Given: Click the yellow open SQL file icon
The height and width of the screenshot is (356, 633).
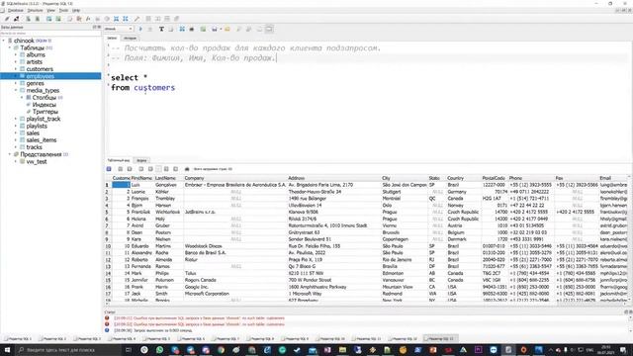Looking at the screenshot, I should click(227, 29).
